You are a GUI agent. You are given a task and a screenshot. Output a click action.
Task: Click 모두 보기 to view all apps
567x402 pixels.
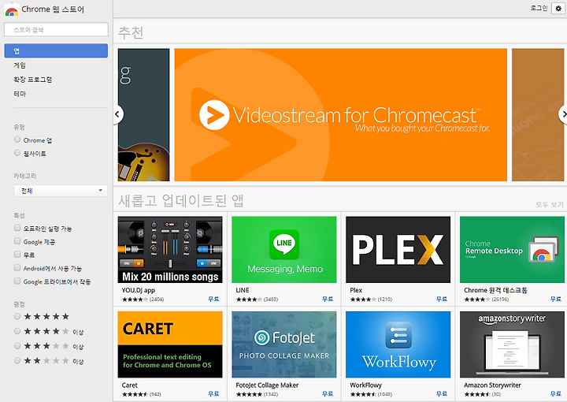(x=550, y=205)
